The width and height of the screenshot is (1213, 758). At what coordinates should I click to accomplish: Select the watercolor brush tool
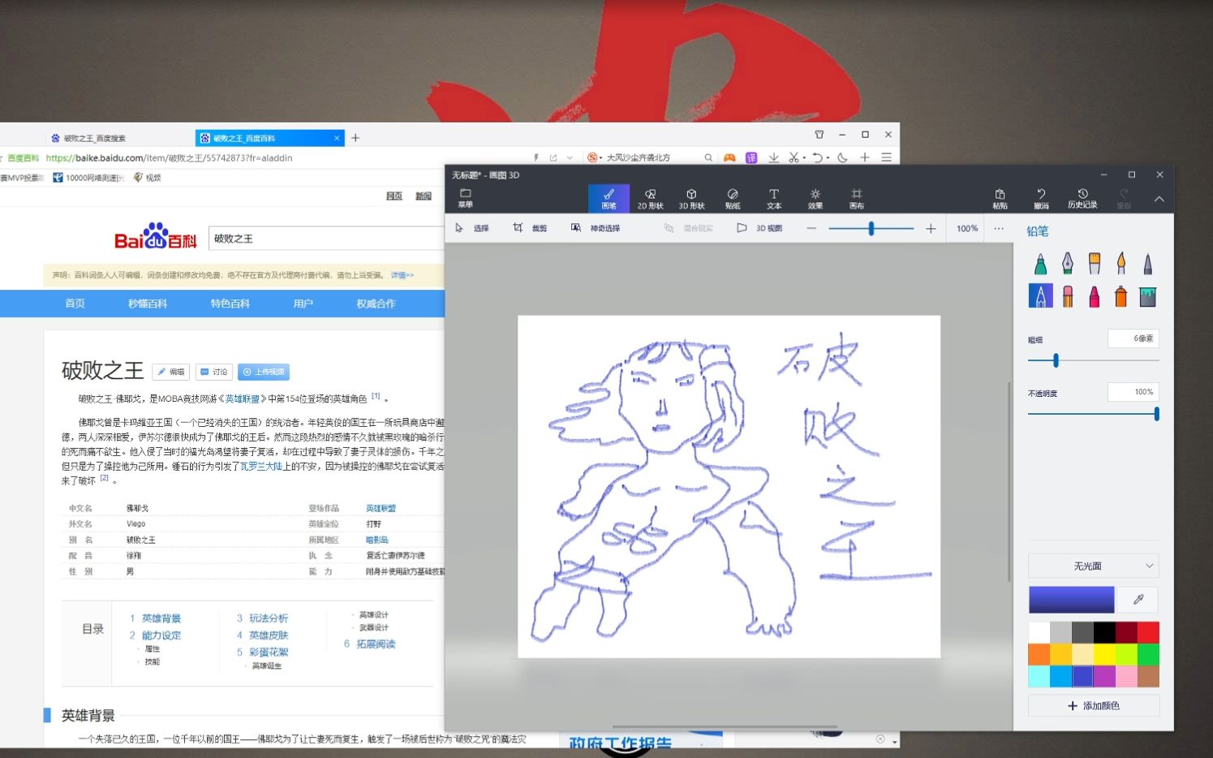1121,263
